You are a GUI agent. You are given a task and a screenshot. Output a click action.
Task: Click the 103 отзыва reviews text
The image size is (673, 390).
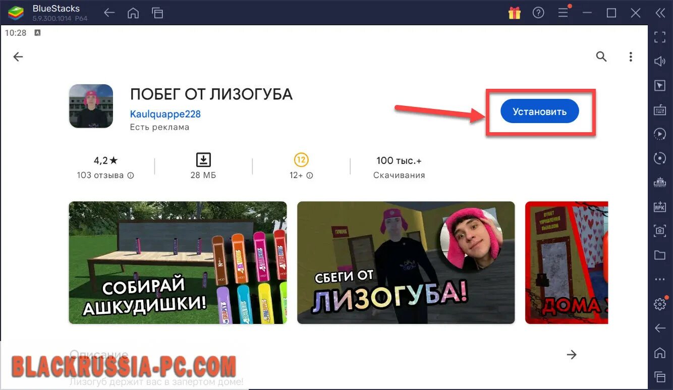point(100,176)
